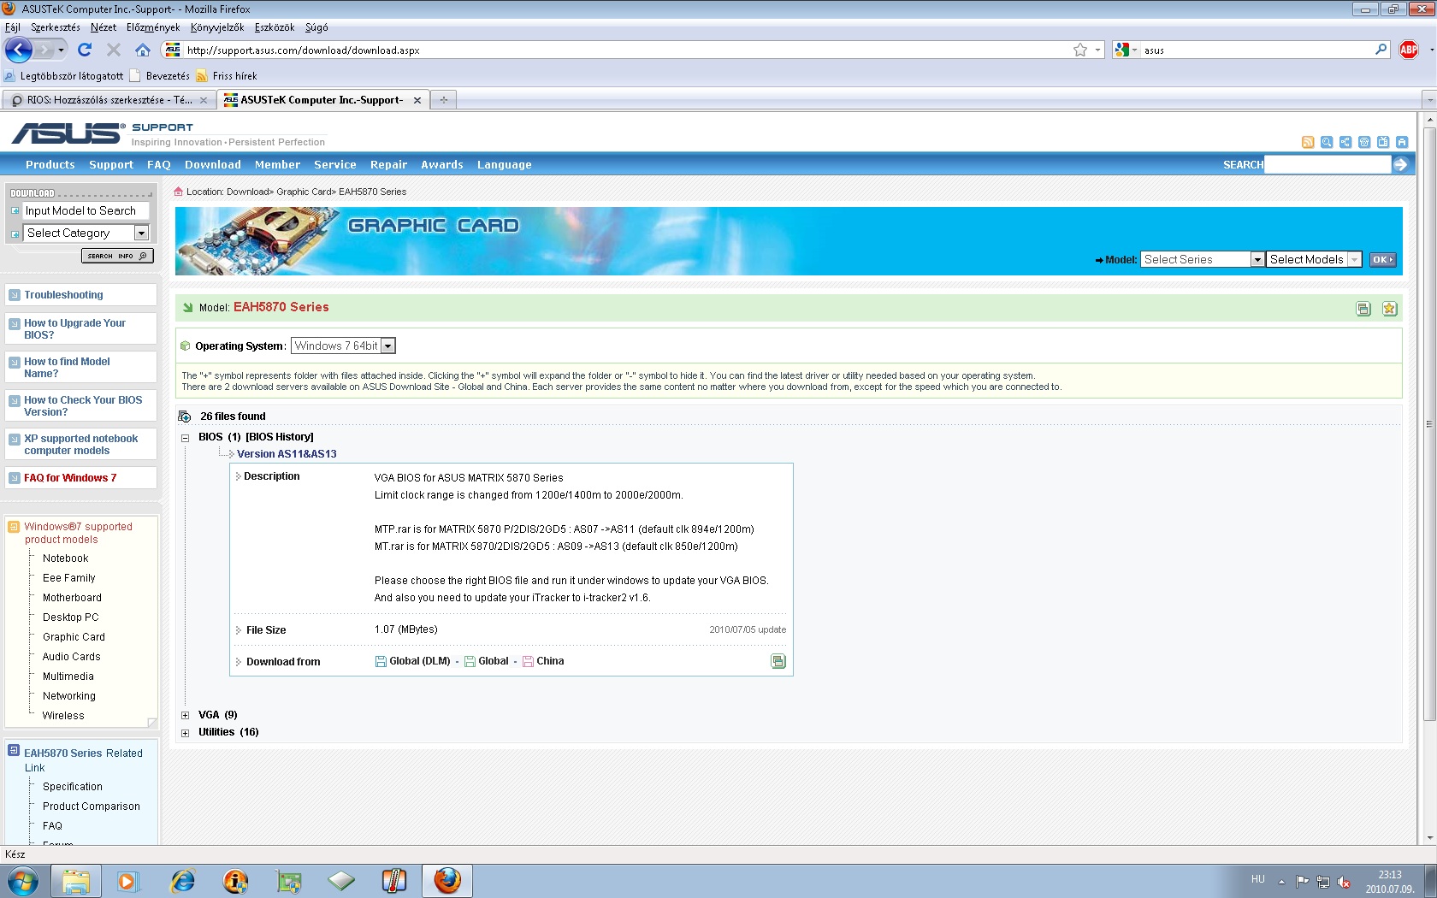Open the ASUS RSS feed icon

coord(1308,142)
